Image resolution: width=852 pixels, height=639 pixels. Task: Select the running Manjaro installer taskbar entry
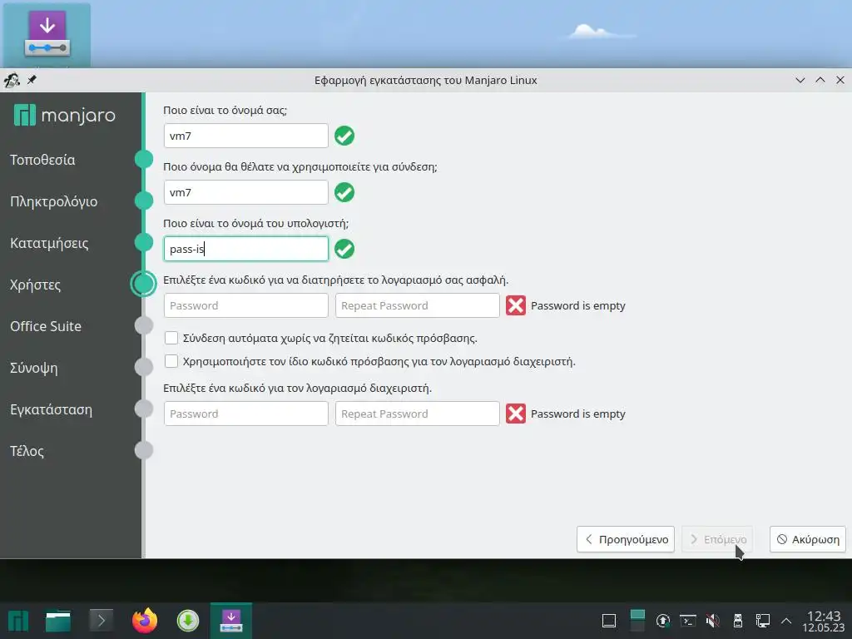[231, 621]
